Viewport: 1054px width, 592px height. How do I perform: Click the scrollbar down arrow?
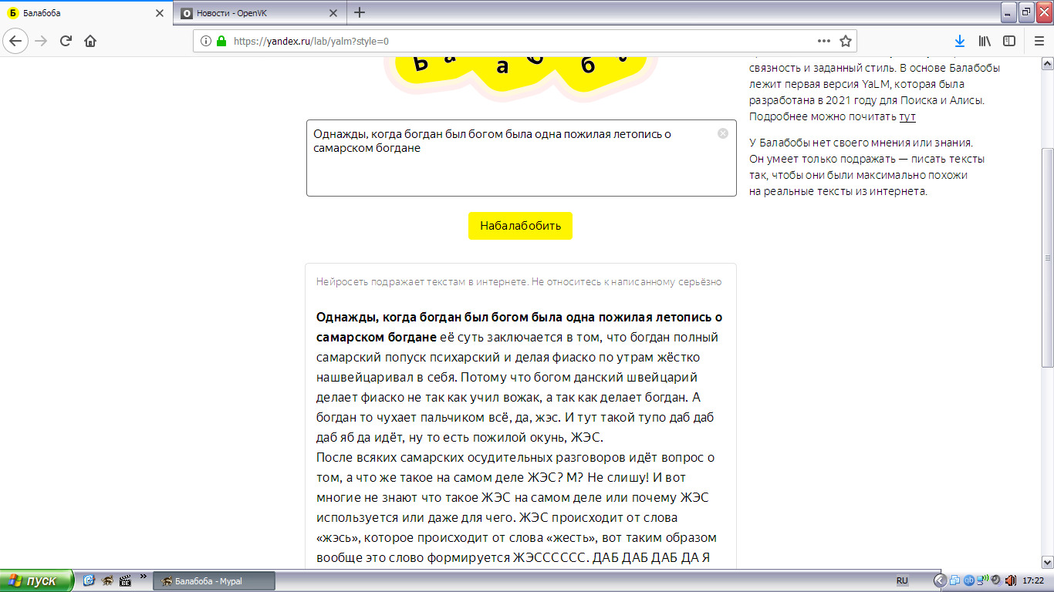[1047, 563]
